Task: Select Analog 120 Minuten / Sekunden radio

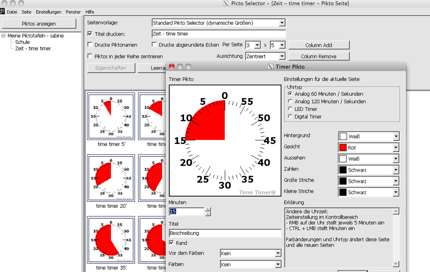Action: pos(290,101)
